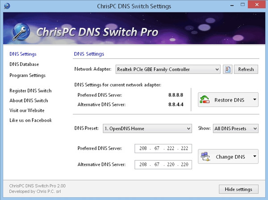Select DNS Settings in the sidebar
Image resolution: width=268 pixels, height=200 pixels.
[23, 54]
